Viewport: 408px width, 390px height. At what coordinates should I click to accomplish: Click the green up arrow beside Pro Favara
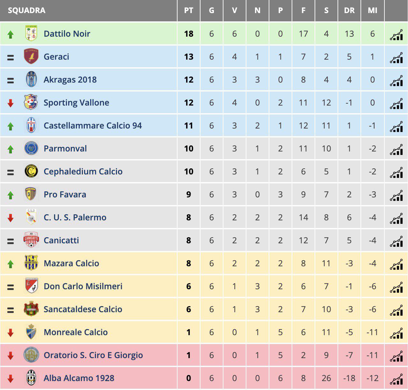pyautogui.click(x=11, y=195)
